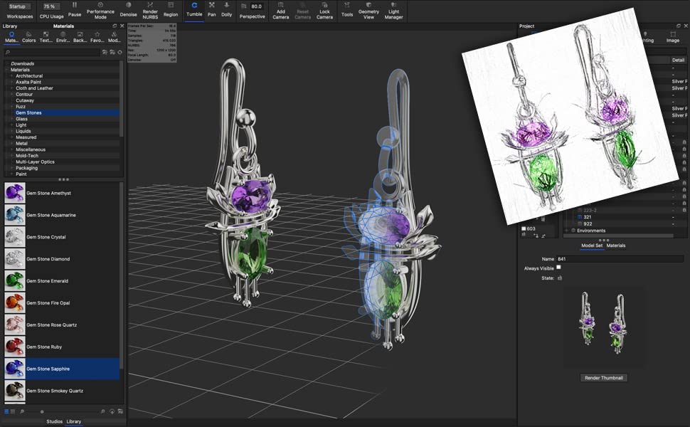Expand the Metal materials folder
The image size is (690, 427).
pyautogui.click(x=12, y=143)
